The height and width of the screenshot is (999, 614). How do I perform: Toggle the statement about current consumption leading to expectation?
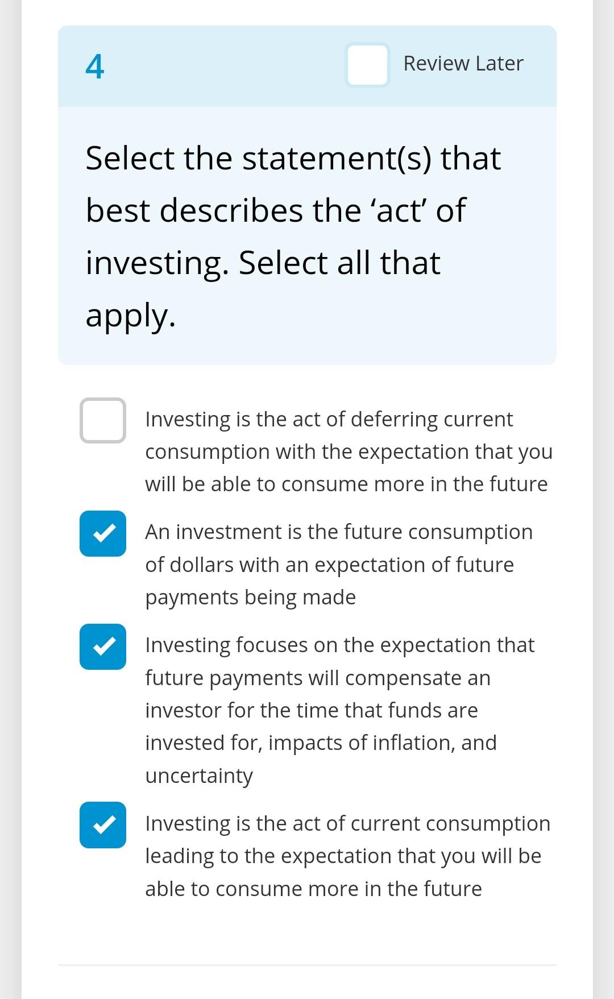pyautogui.click(x=103, y=826)
